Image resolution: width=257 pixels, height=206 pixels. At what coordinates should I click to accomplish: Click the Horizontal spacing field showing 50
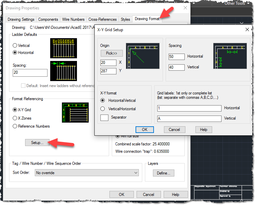[177, 57]
